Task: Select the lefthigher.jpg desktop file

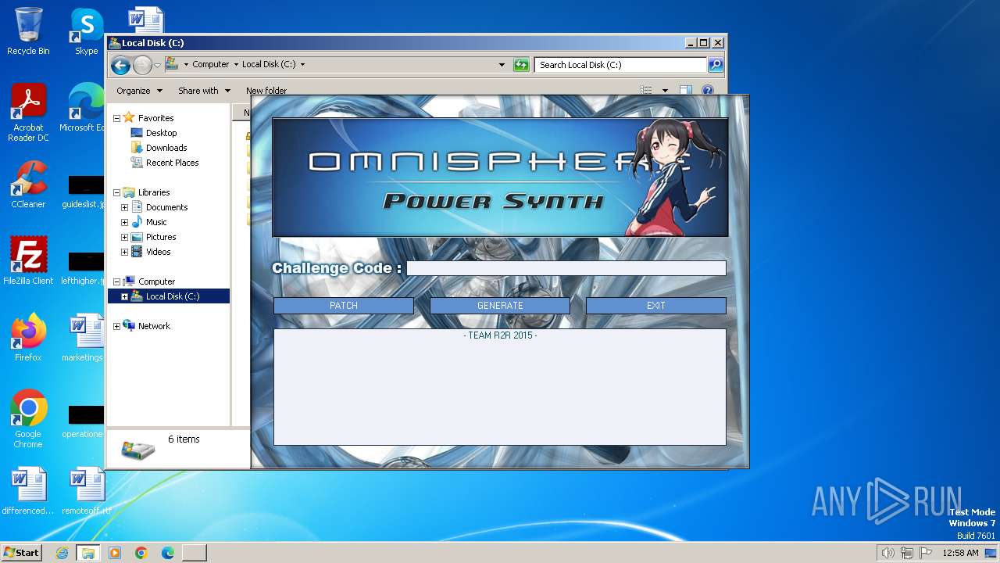Action: point(83,267)
